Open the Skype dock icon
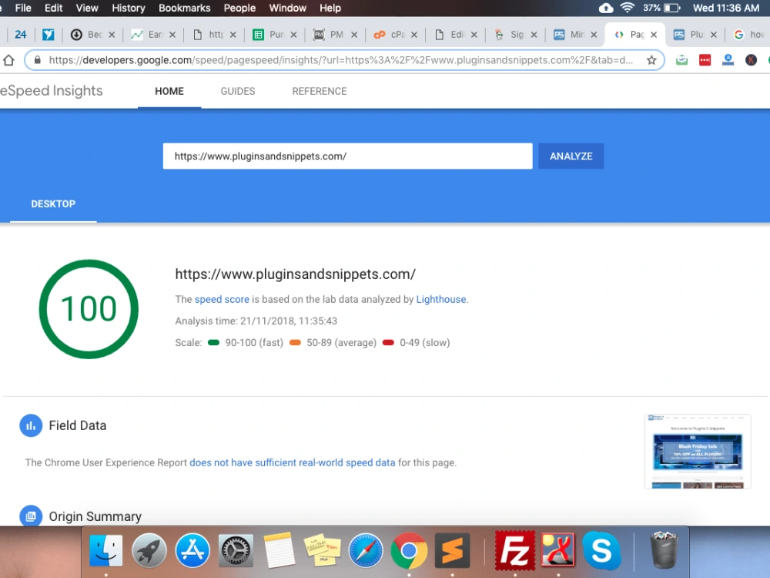770x578 pixels. click(x=601, y=550)
